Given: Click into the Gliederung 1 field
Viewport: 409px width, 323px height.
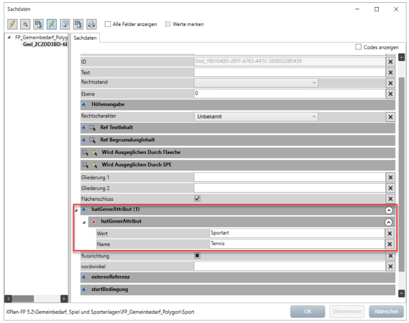Looking at the screenshot, I should pos(289,177).
